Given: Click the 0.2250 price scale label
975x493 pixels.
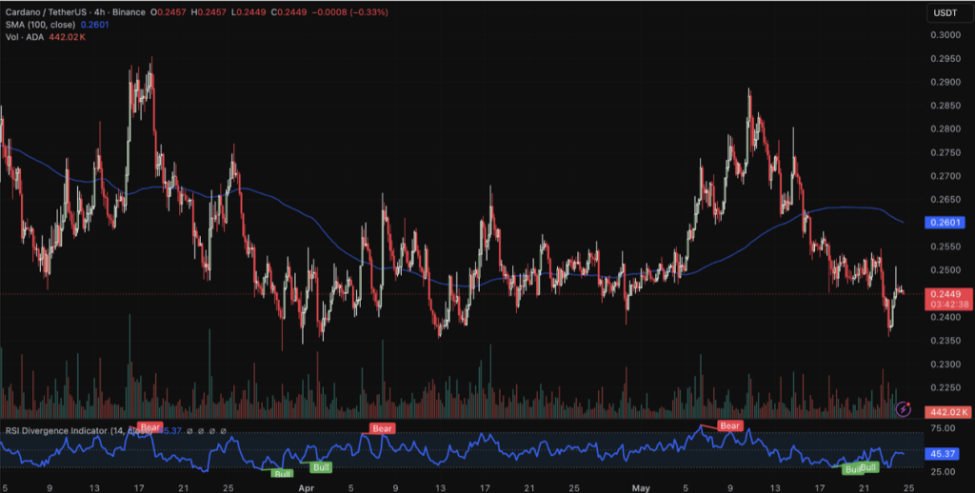Looking at the screenshot, I should point(945,388).
